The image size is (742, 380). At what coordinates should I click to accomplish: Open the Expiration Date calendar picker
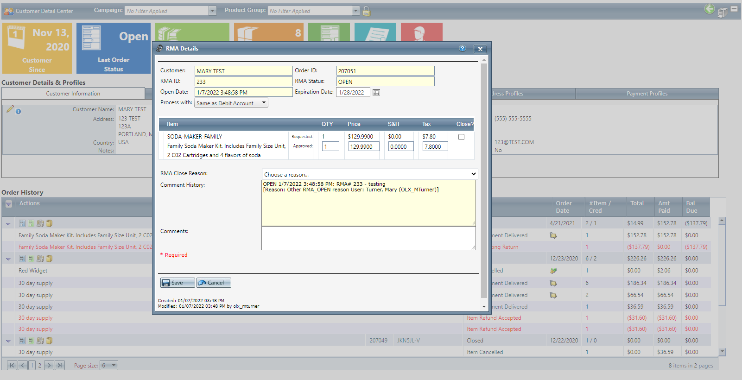[x=376, y=92]
